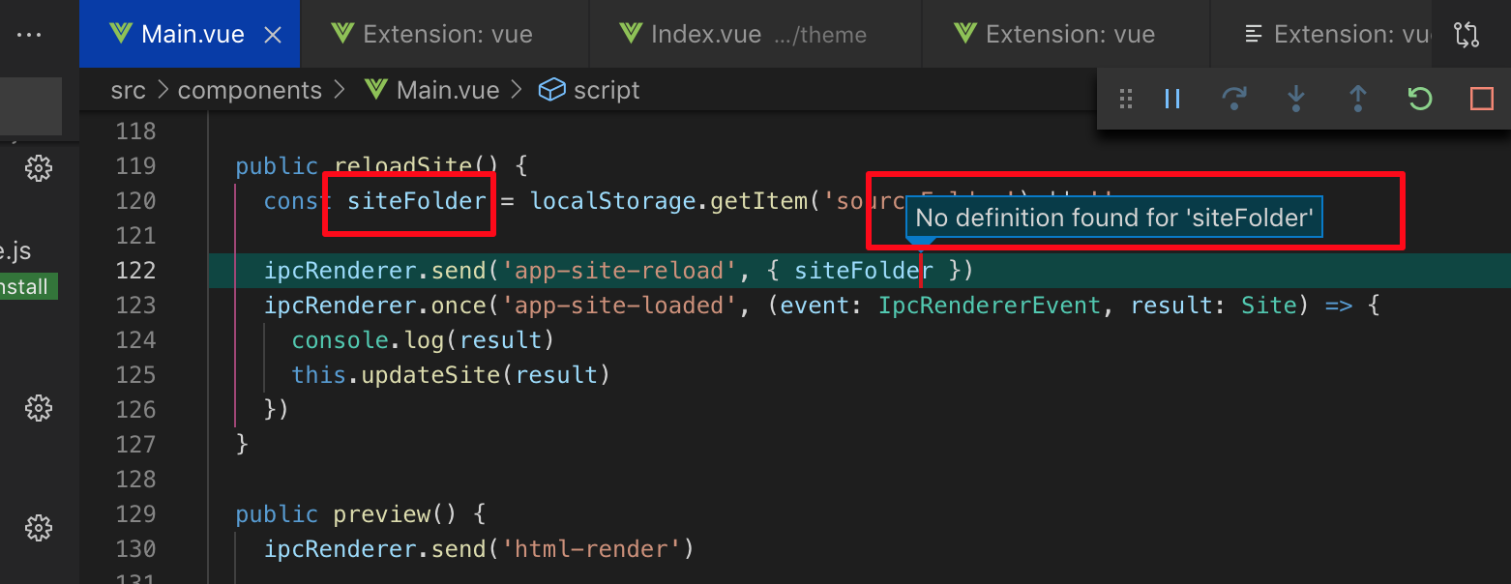
Task: Open the partially hidden last Extension tab
Action: click(x=1321, y=34)
